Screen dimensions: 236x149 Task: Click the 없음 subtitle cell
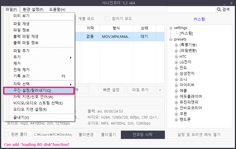[90, 36]
